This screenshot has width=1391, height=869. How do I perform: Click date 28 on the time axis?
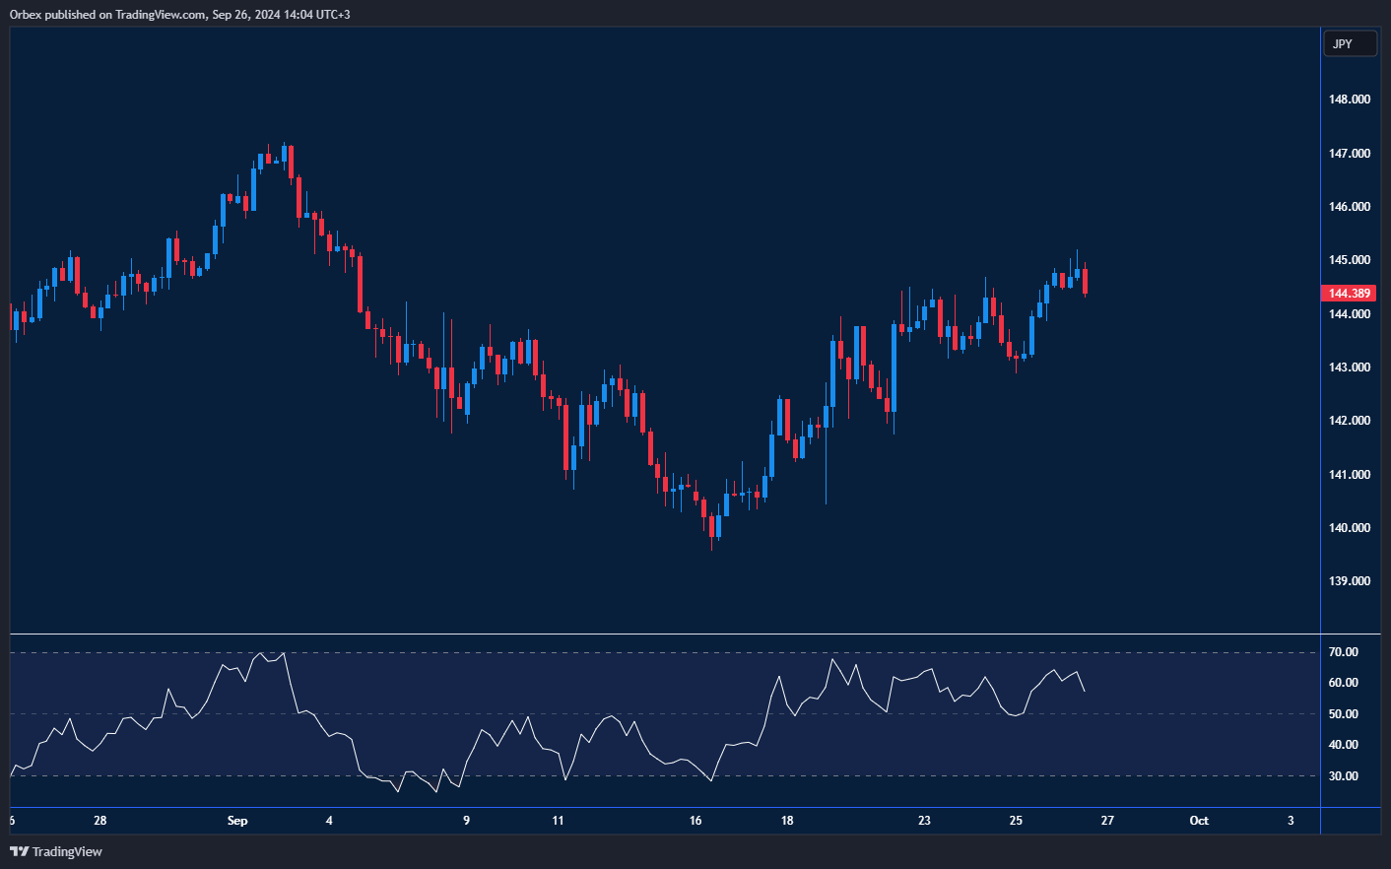tap(99, 821)
